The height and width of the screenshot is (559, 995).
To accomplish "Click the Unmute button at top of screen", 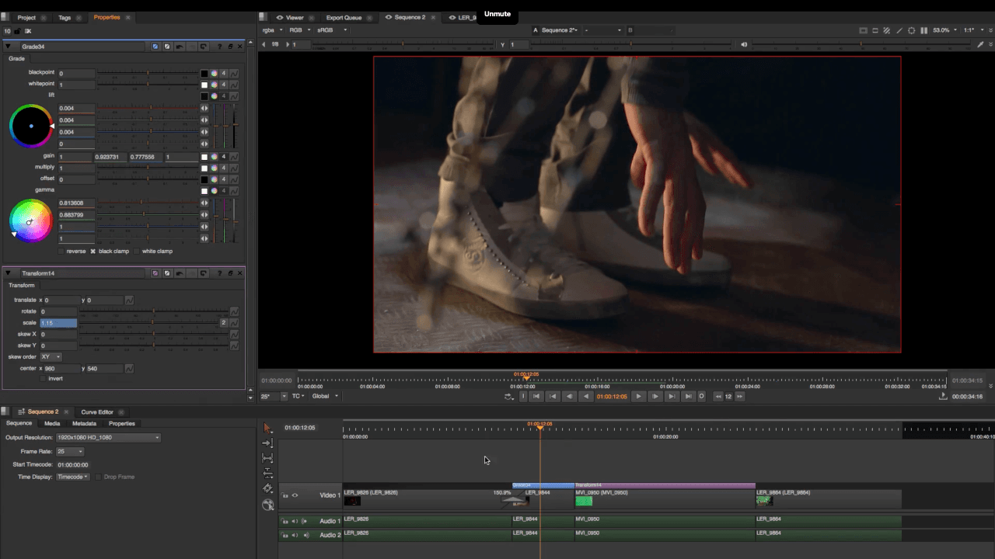I will pos(497,13).
